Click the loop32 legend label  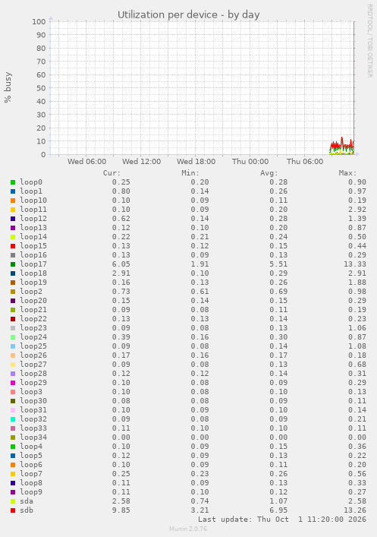tap(33, 419)
